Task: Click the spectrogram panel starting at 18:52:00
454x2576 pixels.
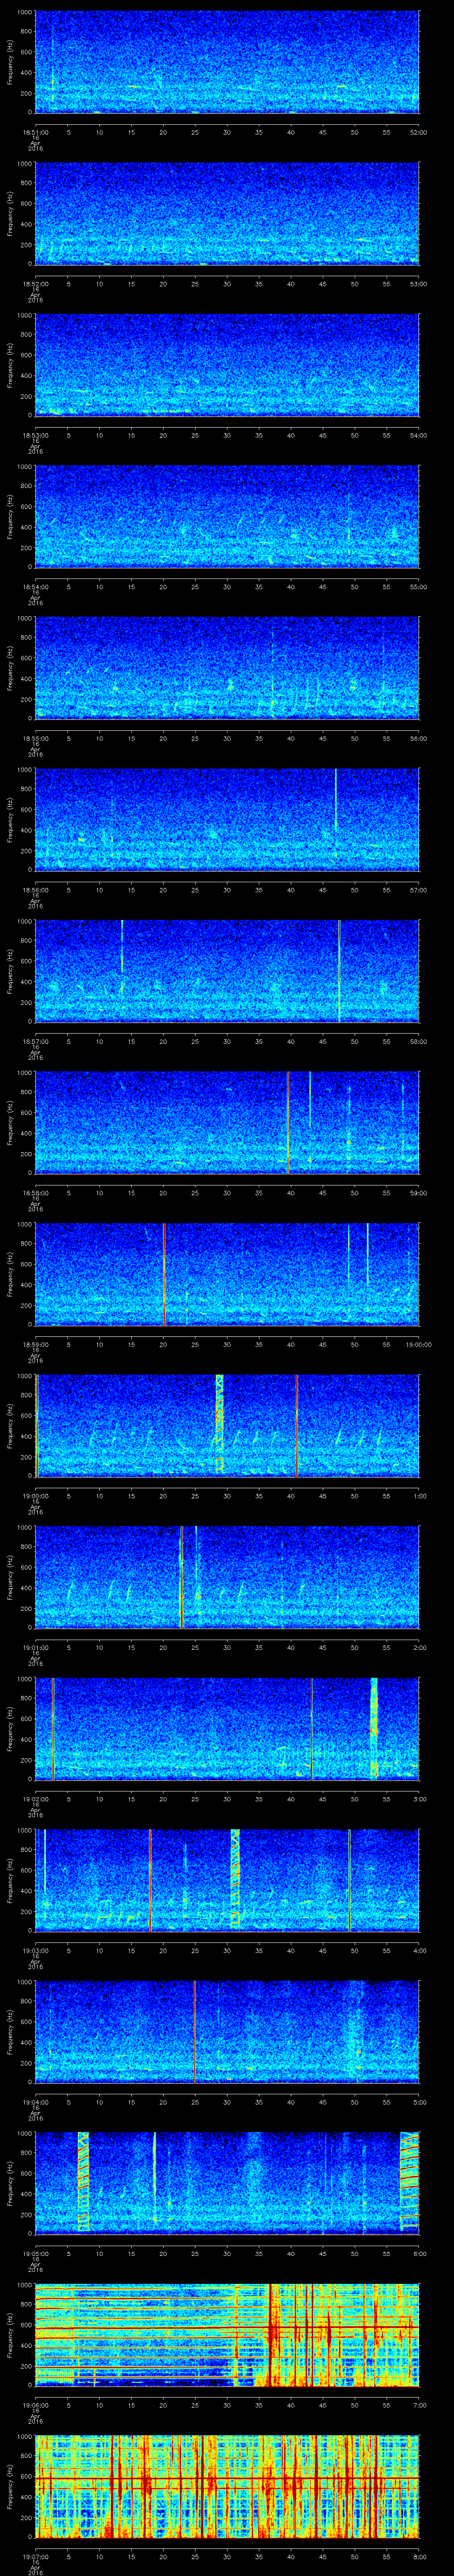Action: [x=227, y=214]
